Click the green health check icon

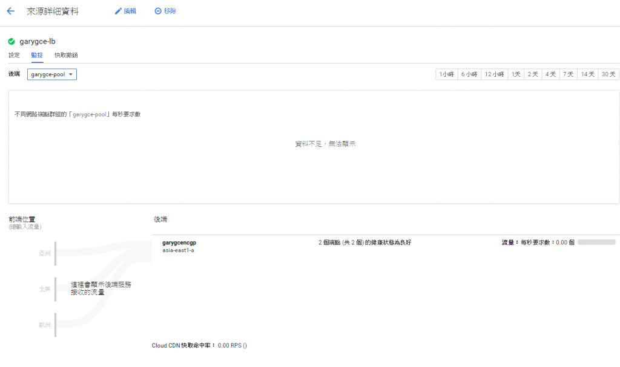12,42
